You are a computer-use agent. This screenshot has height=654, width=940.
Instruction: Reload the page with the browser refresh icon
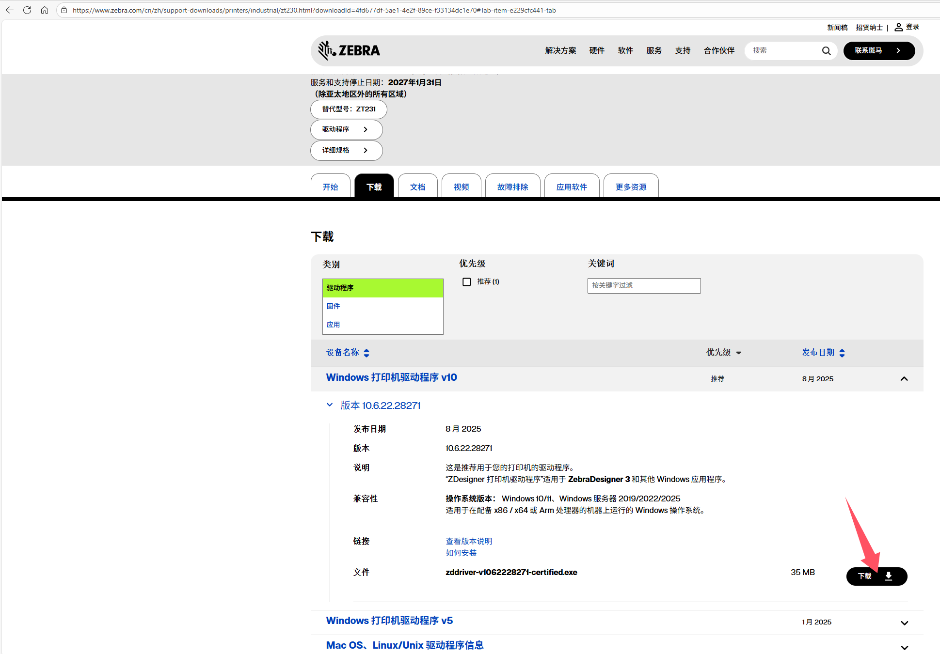(27, 10)
